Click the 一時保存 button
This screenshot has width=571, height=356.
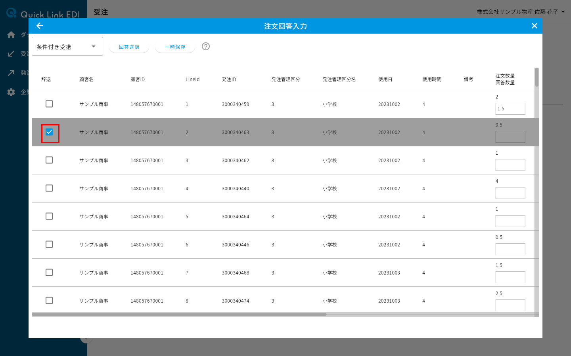click(175, 47)
